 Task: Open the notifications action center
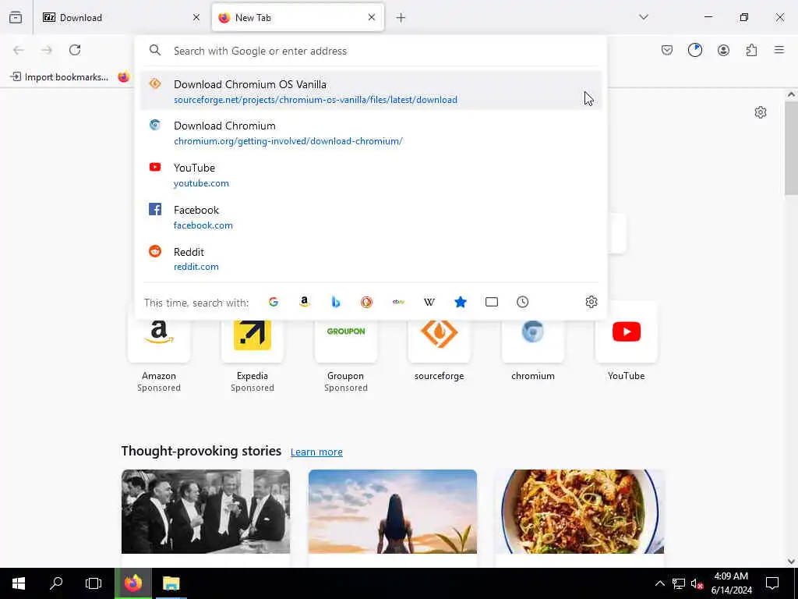point(772,583)
